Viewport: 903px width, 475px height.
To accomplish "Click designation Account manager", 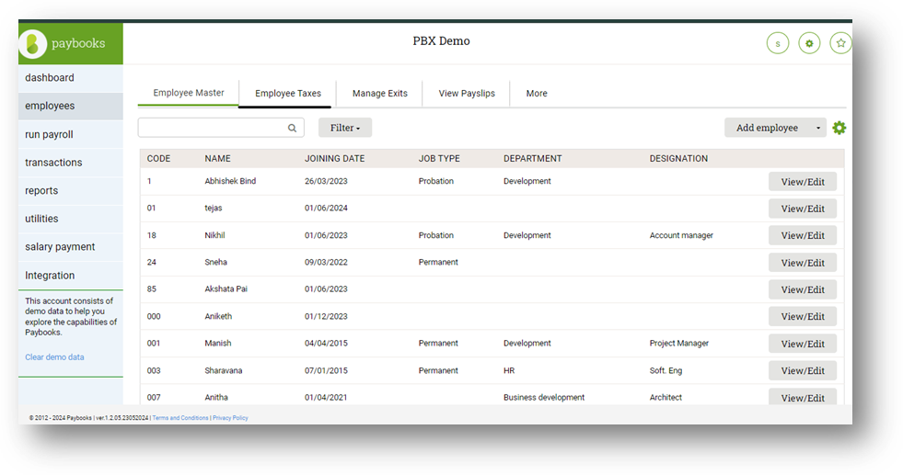I will point(681,235).
